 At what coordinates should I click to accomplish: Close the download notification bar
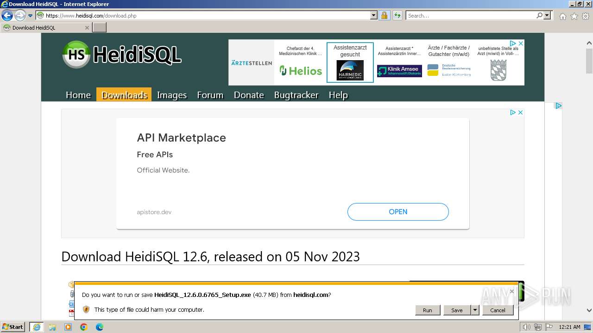click(511, 291)
